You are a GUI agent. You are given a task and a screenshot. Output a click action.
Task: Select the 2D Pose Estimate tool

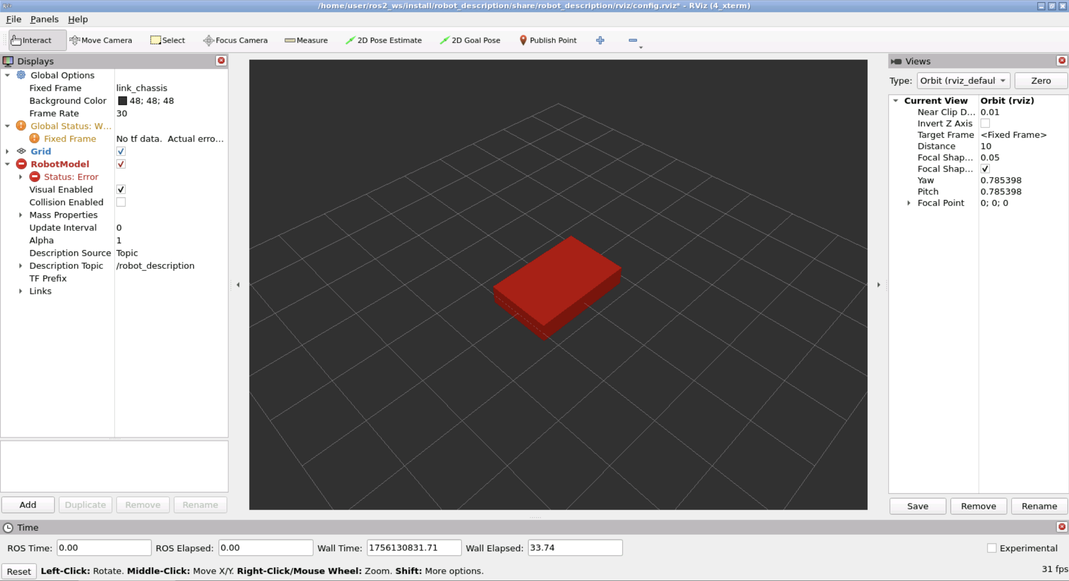coord(383,40)
